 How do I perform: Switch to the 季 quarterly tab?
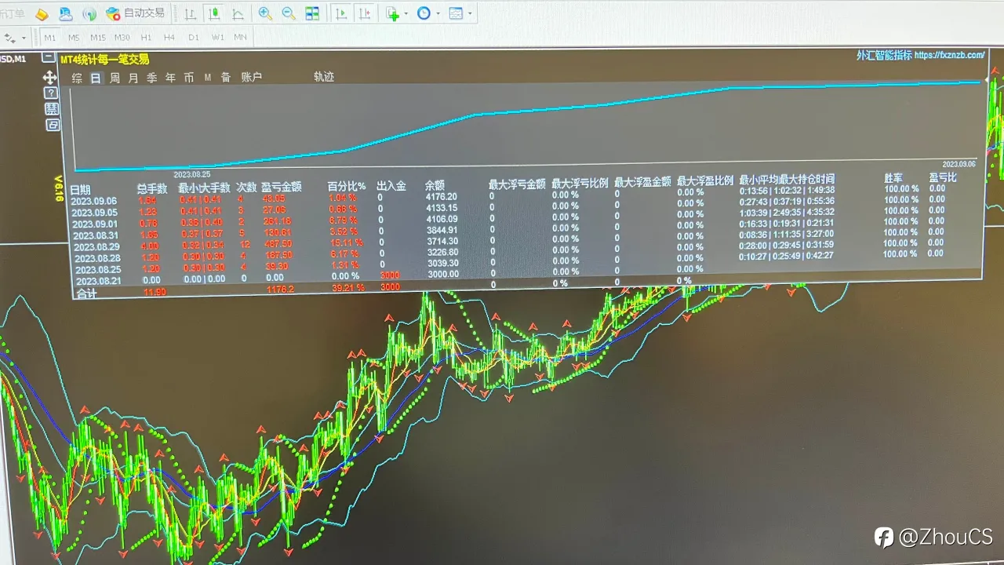152,78
